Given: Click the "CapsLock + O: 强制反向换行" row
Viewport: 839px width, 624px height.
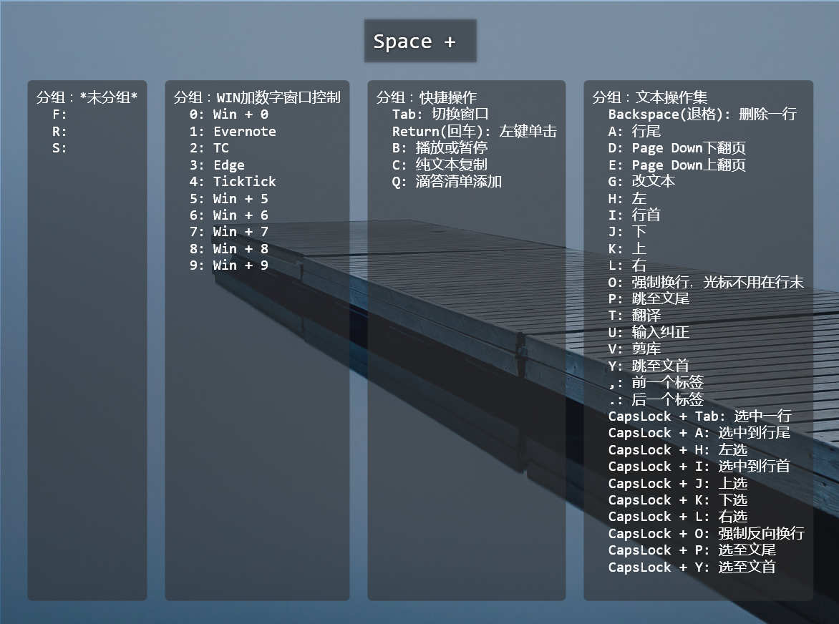Looking at the screenshot, I should pos(707,534).
